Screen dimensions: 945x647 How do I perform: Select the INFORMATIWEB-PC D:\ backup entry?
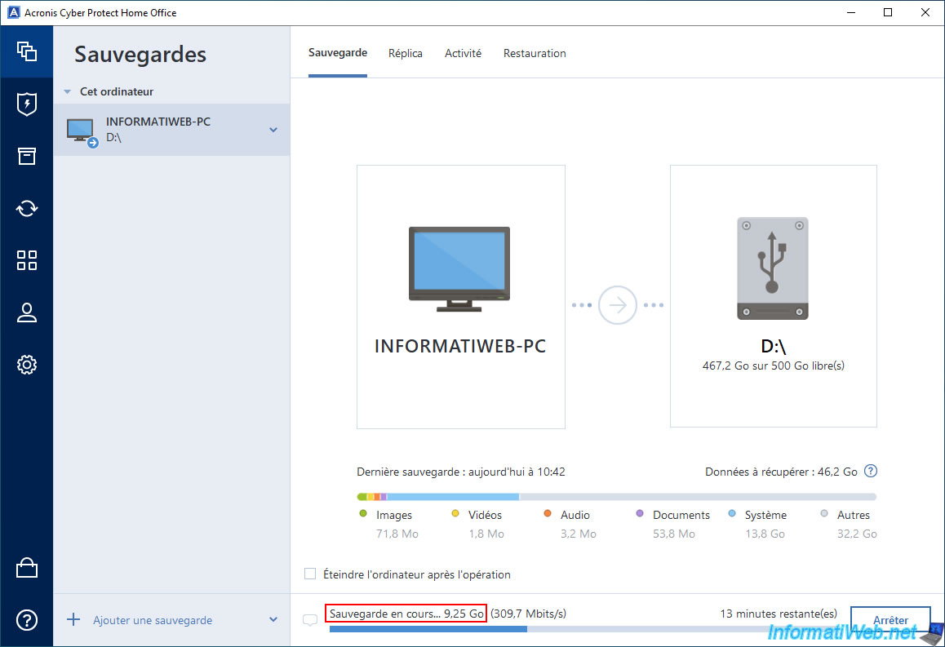(171, 130)
